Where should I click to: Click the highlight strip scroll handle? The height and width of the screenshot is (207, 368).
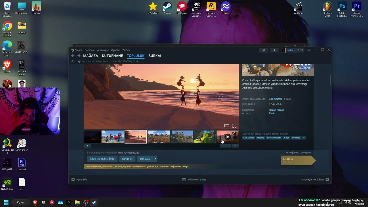[225, 146]
